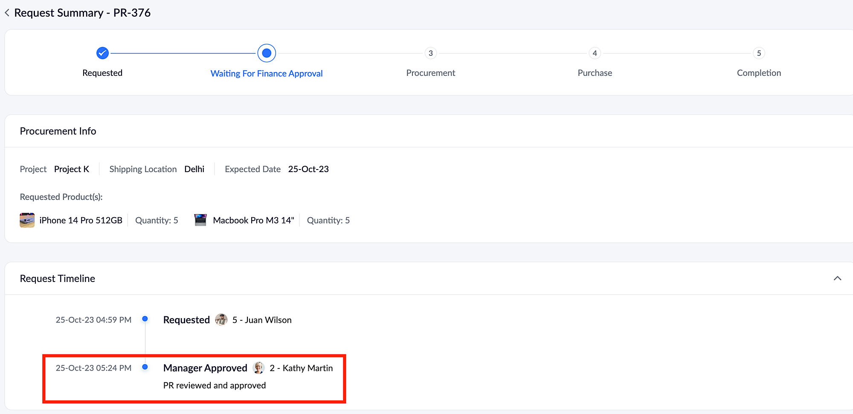Open the Macbook Pro M3 product thumbnail
This screenshot has width=853, height=414.
(200, 220)
